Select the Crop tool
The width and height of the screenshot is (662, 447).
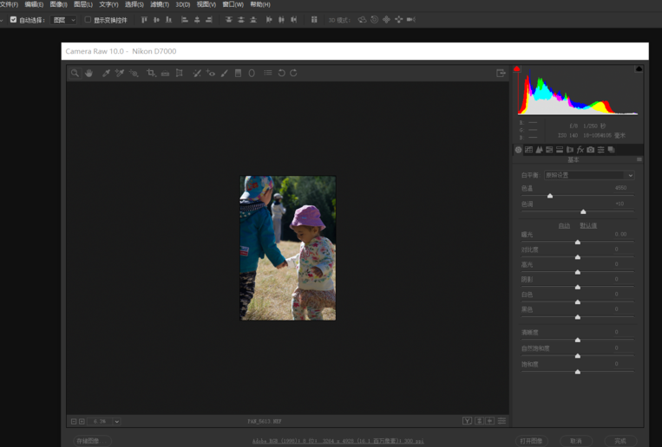(x=151, y=74)
